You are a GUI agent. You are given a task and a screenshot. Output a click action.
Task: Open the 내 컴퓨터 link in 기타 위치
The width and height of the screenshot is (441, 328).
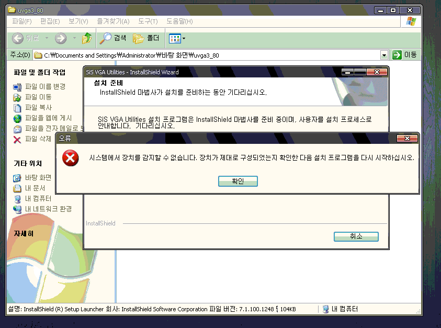coord(38,198)
